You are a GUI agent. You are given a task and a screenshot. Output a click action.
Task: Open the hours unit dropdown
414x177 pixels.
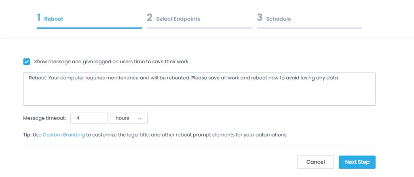coord(129,118)
